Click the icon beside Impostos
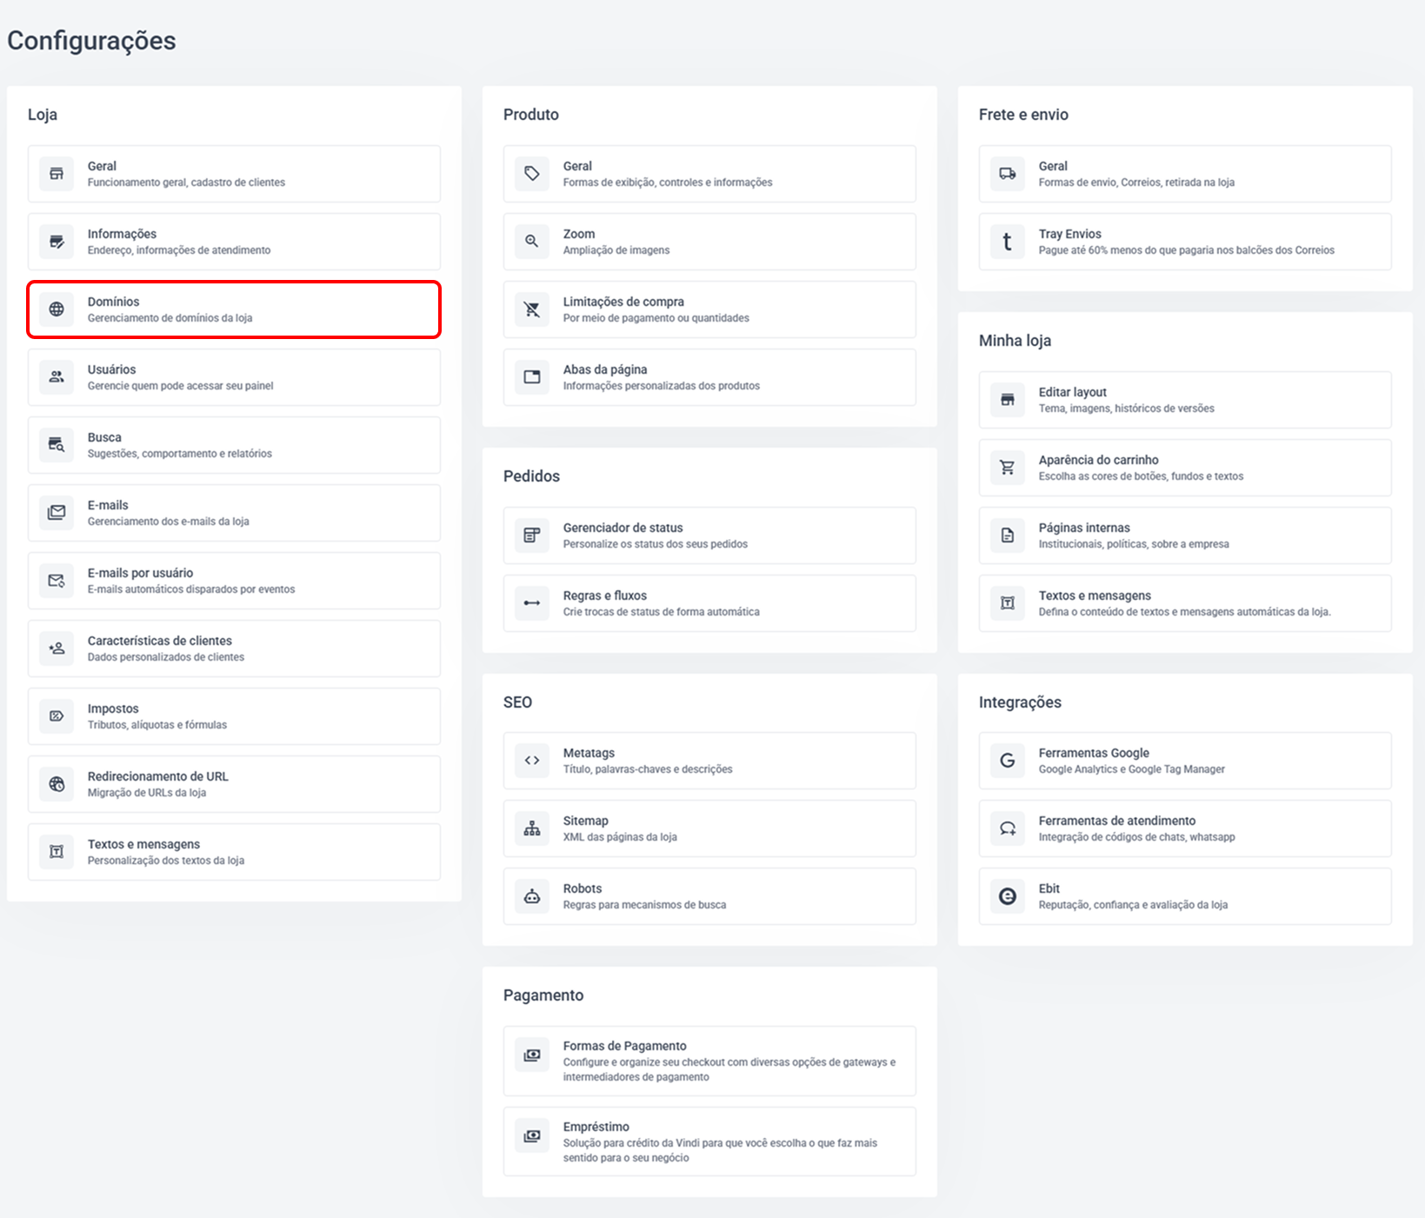Screen dimensions: 1425x1218 57,716
